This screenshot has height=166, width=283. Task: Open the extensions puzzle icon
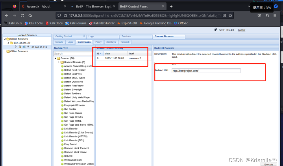click(x=267, y=15)
